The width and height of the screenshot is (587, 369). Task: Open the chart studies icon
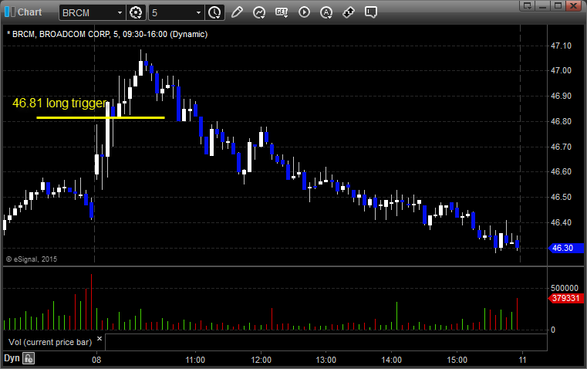[259, 12]
